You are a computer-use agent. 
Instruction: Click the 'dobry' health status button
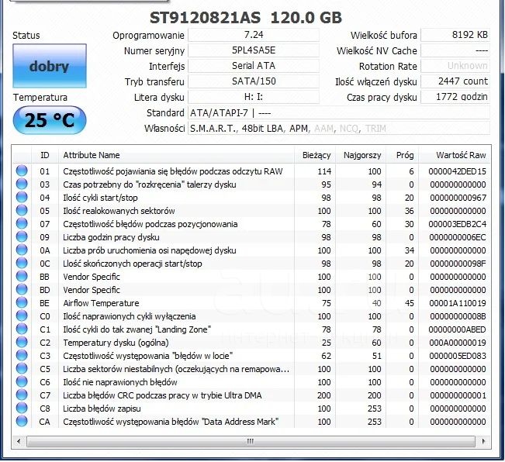click(50, 66)
